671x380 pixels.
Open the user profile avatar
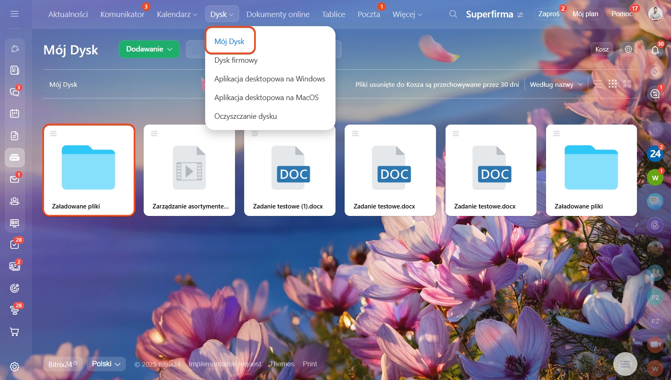655,14
